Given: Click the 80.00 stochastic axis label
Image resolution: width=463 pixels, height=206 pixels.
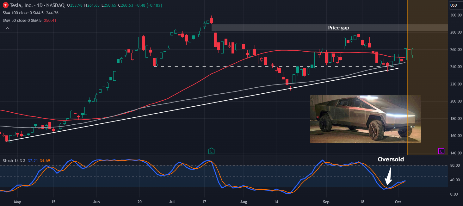Looking at the screenshot, I should pos(455,165).
